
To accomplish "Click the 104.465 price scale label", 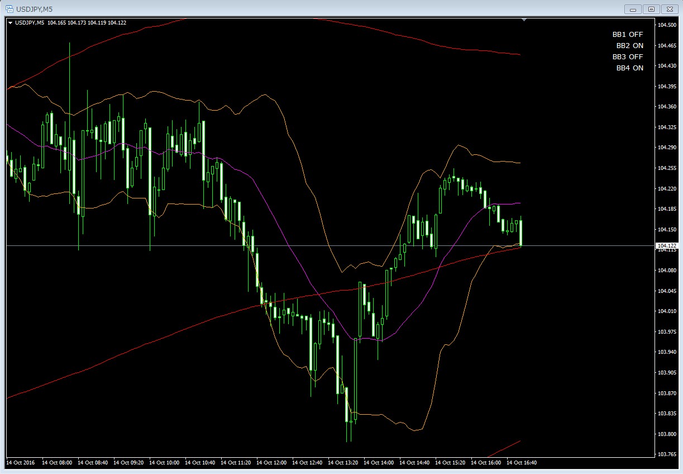I will pos(667,45).
